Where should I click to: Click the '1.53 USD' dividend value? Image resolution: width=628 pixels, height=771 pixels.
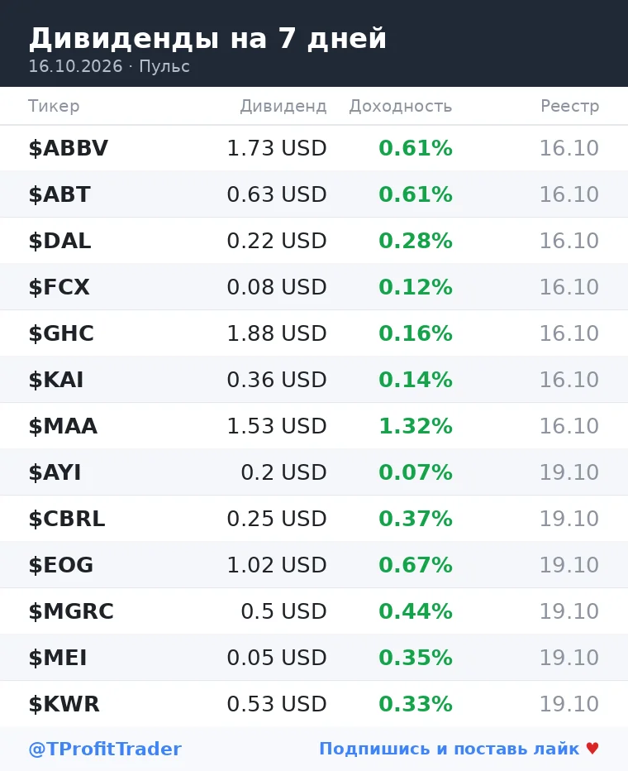click(277, 426)
